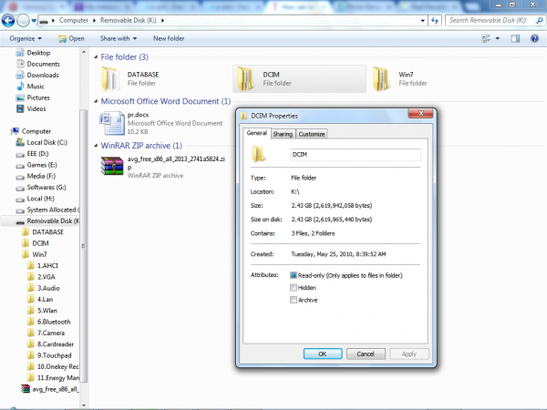Click Computer in the address breadcrumb
The width and height of the screenshot is (547, 410).
pyautogui.click(x=74, y=20)
